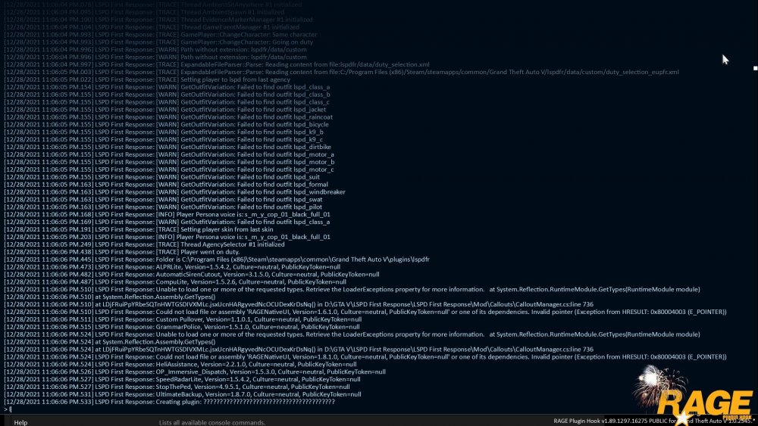This screenshot has width=758, height=426.
Task: Select the 'Failed to find outfit lspd_formal' line
Action: (166, 185)
